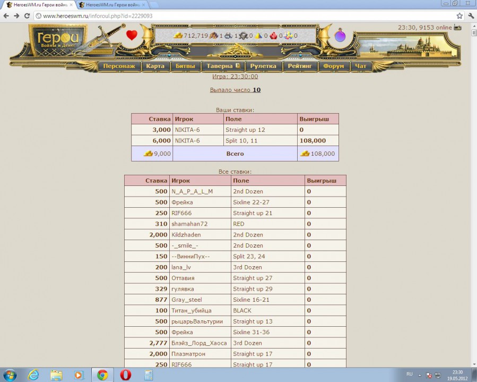The width and height of the screenshot is (477, 382).
Task: Open player Плазматрон profile link
Action: pos(188,354)
